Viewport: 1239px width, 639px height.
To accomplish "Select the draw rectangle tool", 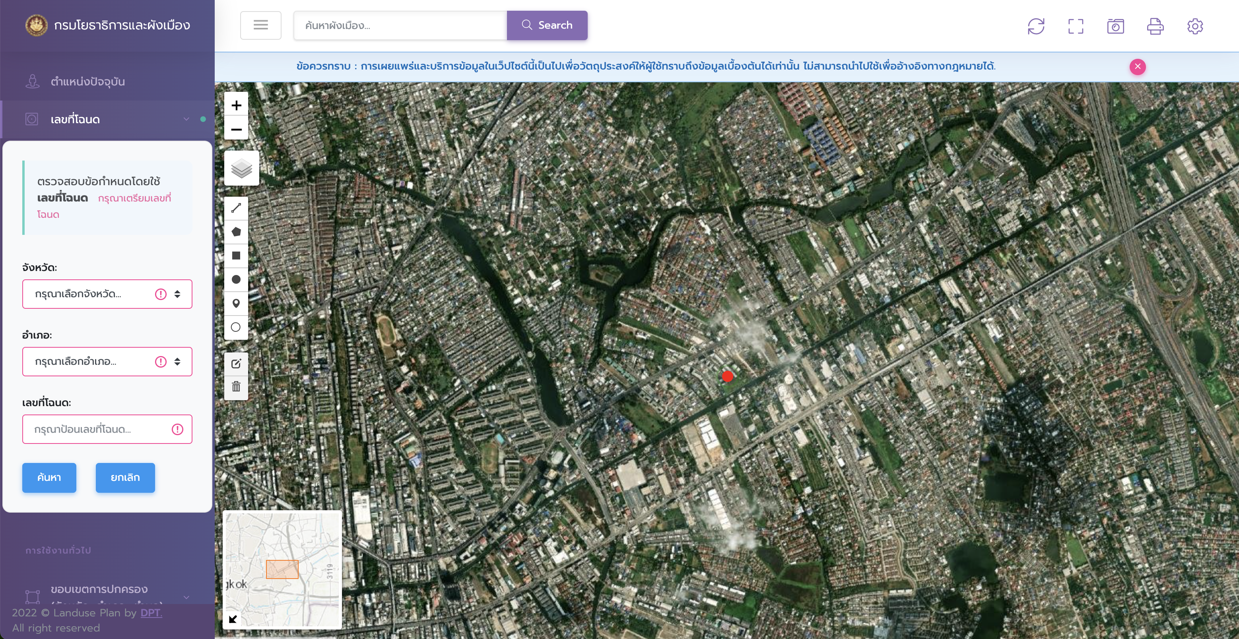I will click(x=236, y=255).
